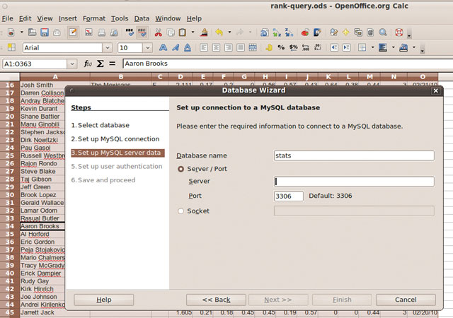Click Show Draw Functions icon

317,33
